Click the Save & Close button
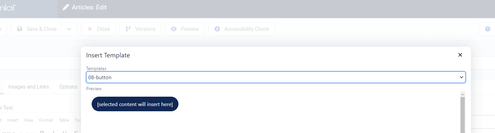495x133 pixels. [36, 29]
